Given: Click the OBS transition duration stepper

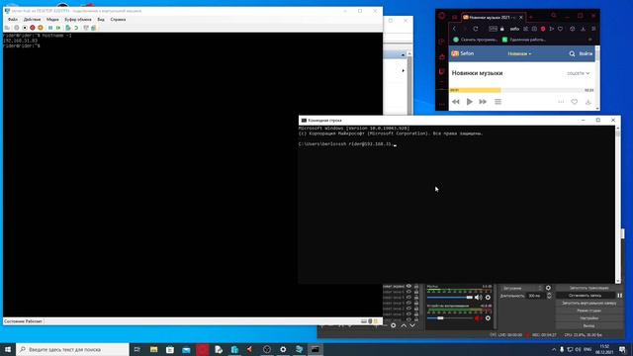Looking at the screenshot, I should tap(549, 296).
